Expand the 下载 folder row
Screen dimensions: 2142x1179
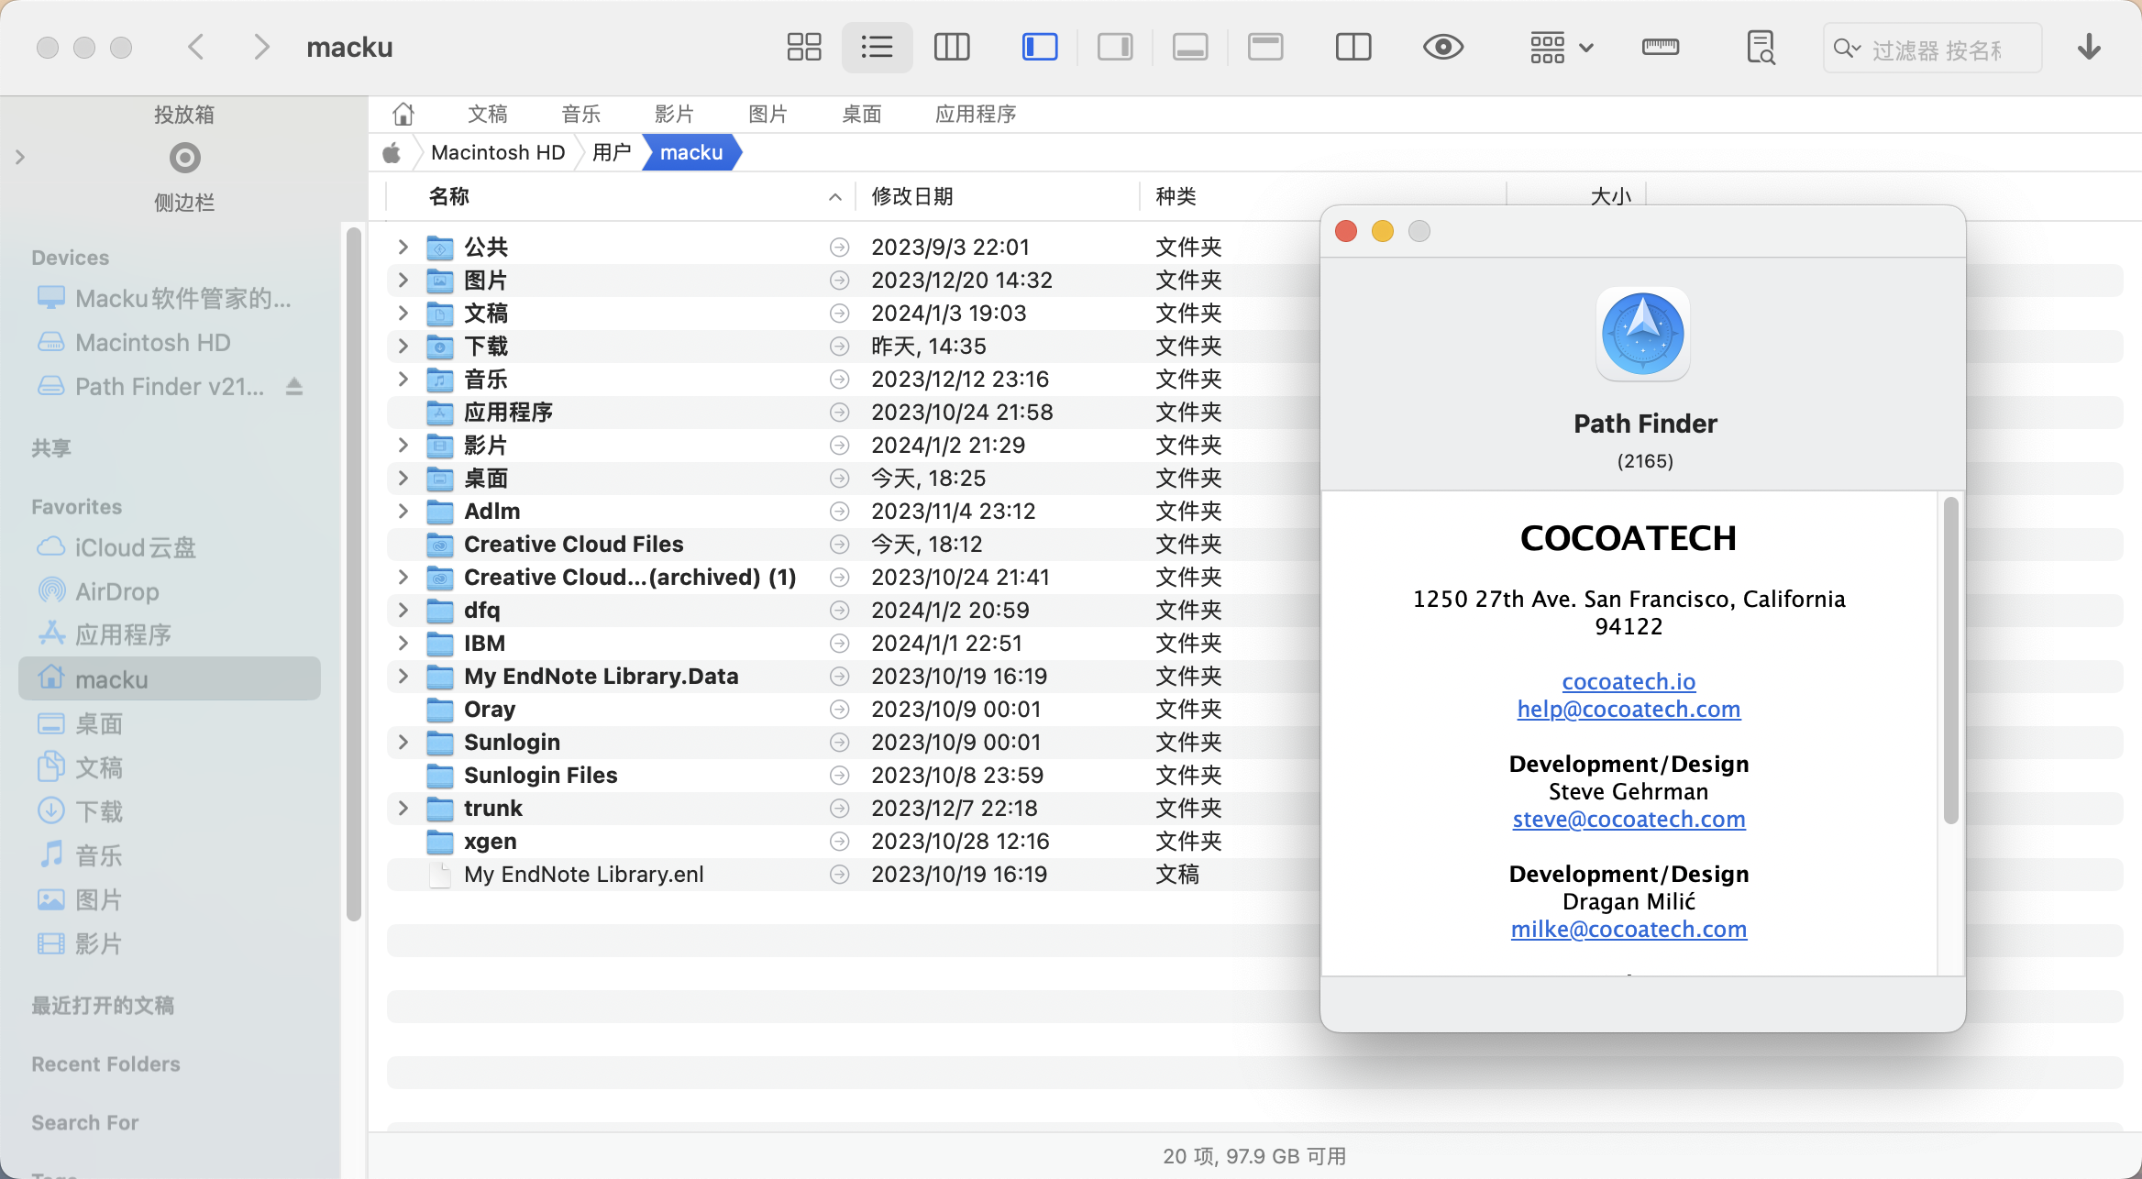403,346
